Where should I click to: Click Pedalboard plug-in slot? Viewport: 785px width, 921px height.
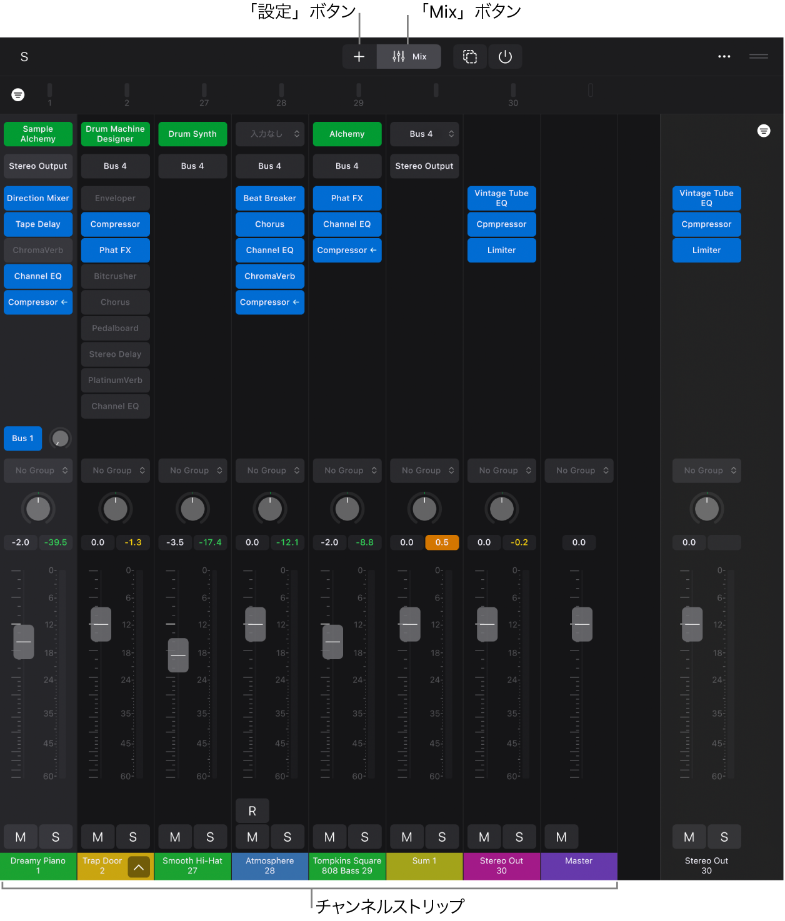coord(116,328)
